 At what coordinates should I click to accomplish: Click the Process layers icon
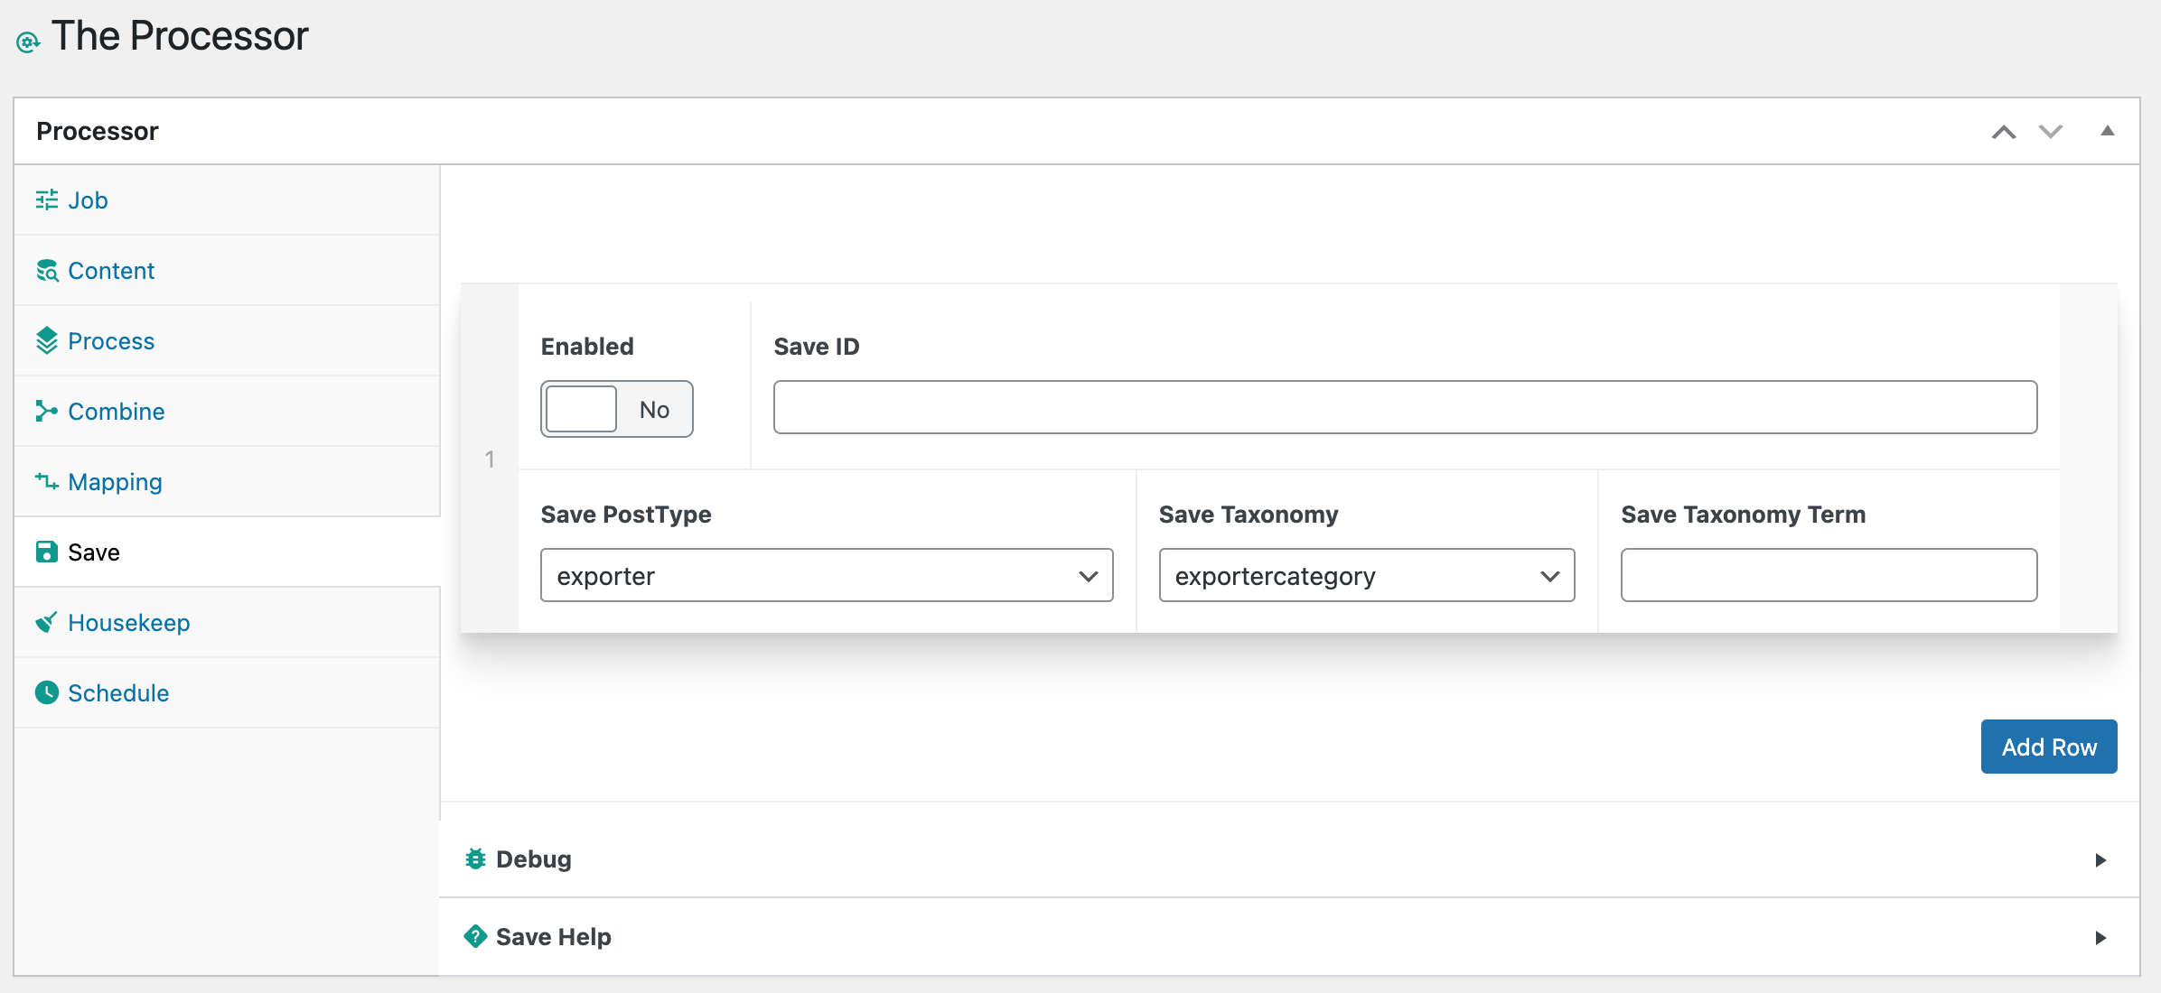click(x=46, y=340)
